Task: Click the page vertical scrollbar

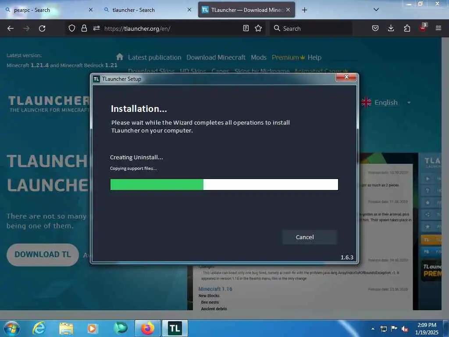Action: [x=445, y=173]
